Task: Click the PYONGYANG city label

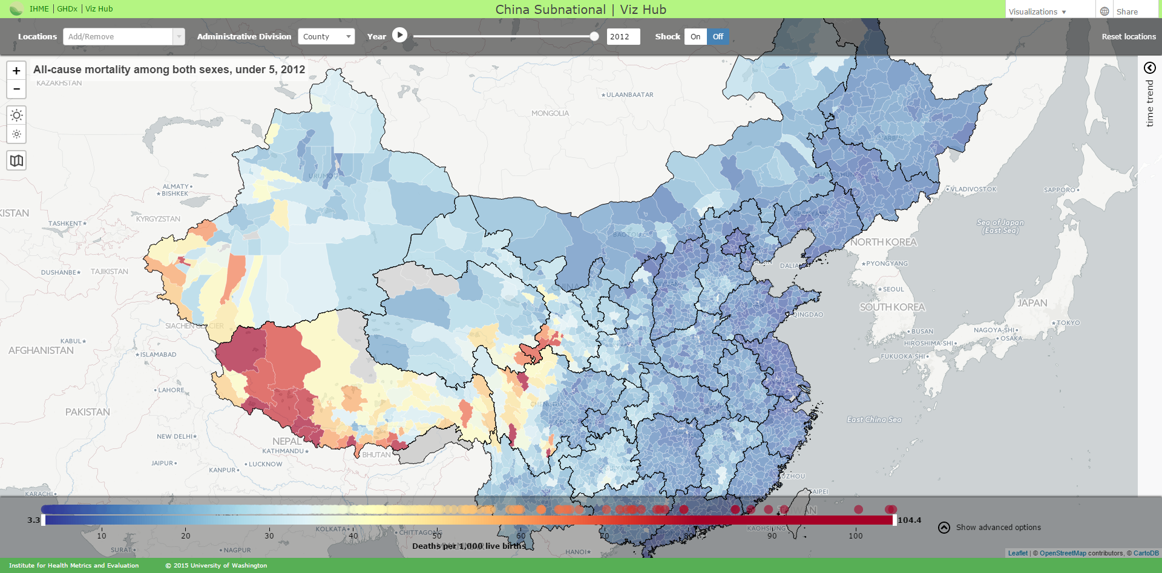Action: coord(885,264)
